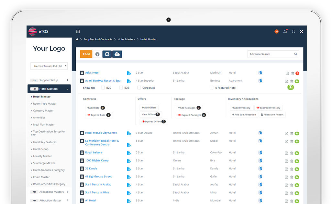The width and height of the screenshot is (332, 204).
Task: Click the green outlined icon below Avani status
Action: point(291,87)
